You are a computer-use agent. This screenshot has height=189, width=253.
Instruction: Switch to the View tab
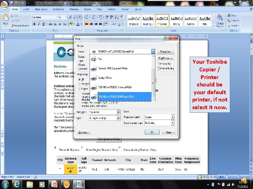pyautogui.click(x=99, y=9)
